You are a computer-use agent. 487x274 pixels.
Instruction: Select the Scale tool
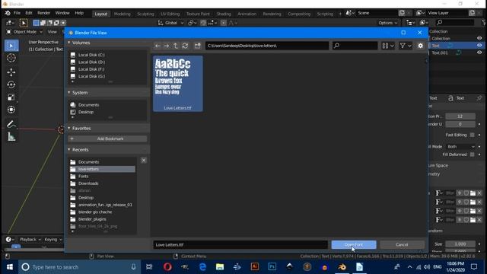[11, 97]
